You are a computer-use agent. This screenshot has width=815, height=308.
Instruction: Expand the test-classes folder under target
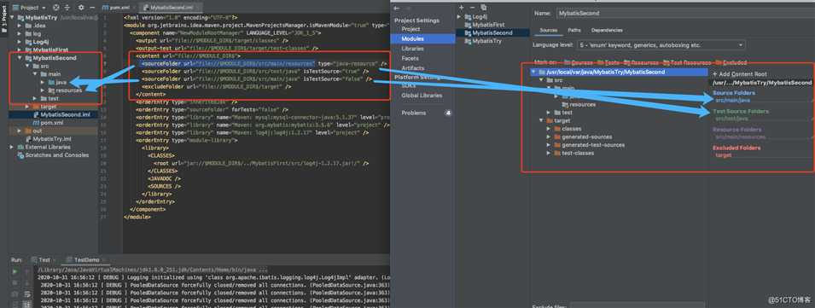tap(549, 154)
